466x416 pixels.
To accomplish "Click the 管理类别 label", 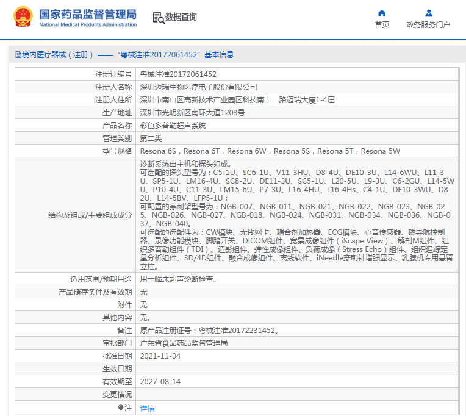I will pos(117,138).
